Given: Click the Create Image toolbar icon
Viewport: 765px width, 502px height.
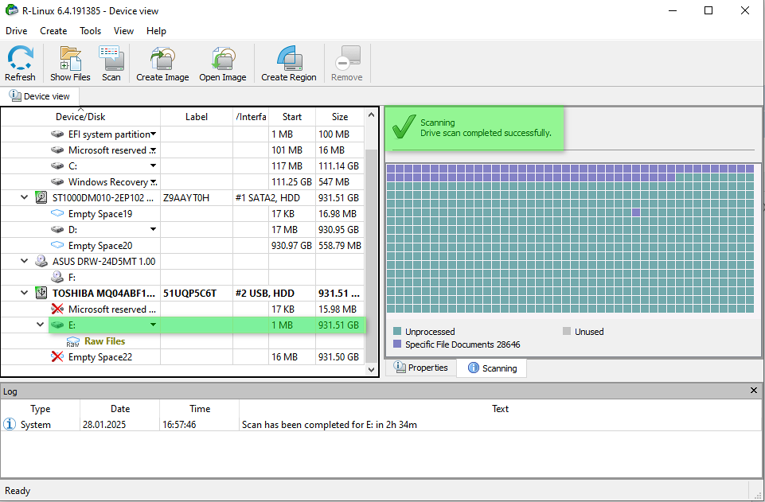Looking at the screenshot, I should pos(162,63).
